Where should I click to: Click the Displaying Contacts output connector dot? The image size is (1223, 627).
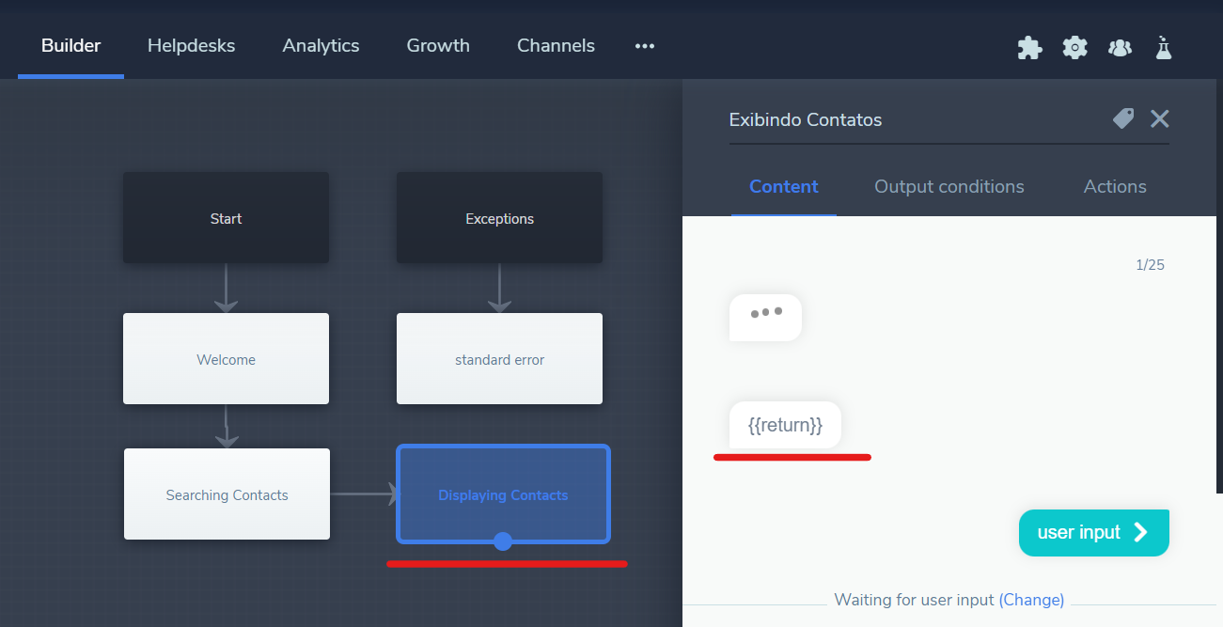(x=503, y=541)
